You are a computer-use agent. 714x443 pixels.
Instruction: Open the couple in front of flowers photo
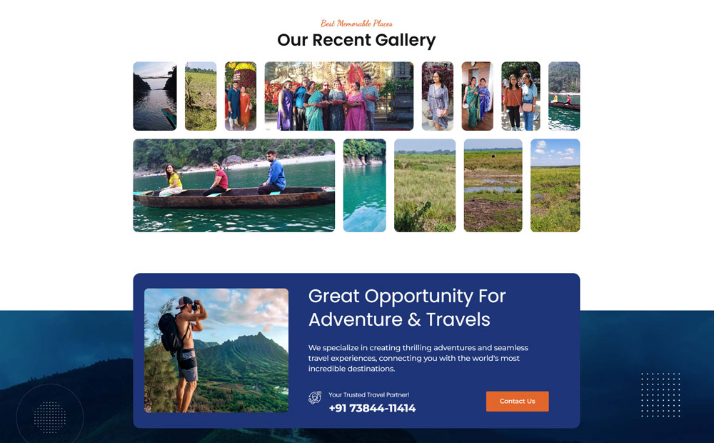coord(241,96)
